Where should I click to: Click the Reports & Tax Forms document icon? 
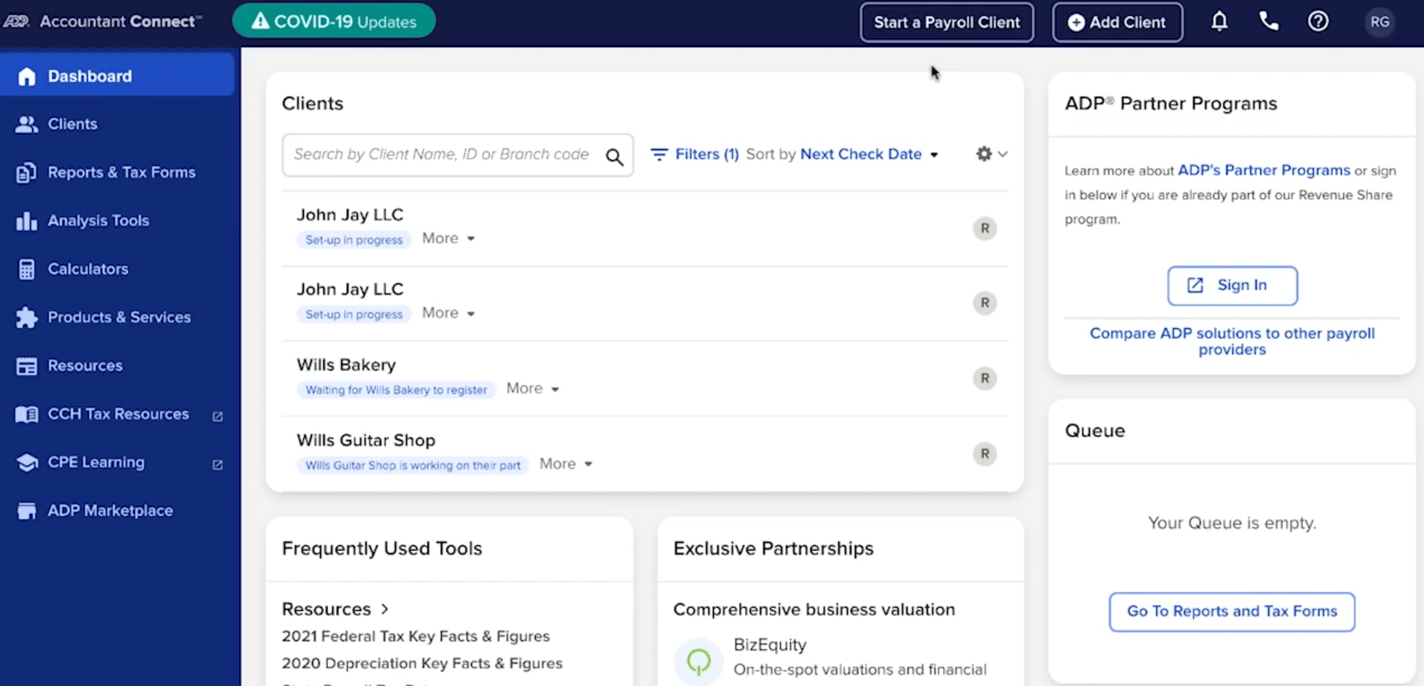[x=26, y=172]
